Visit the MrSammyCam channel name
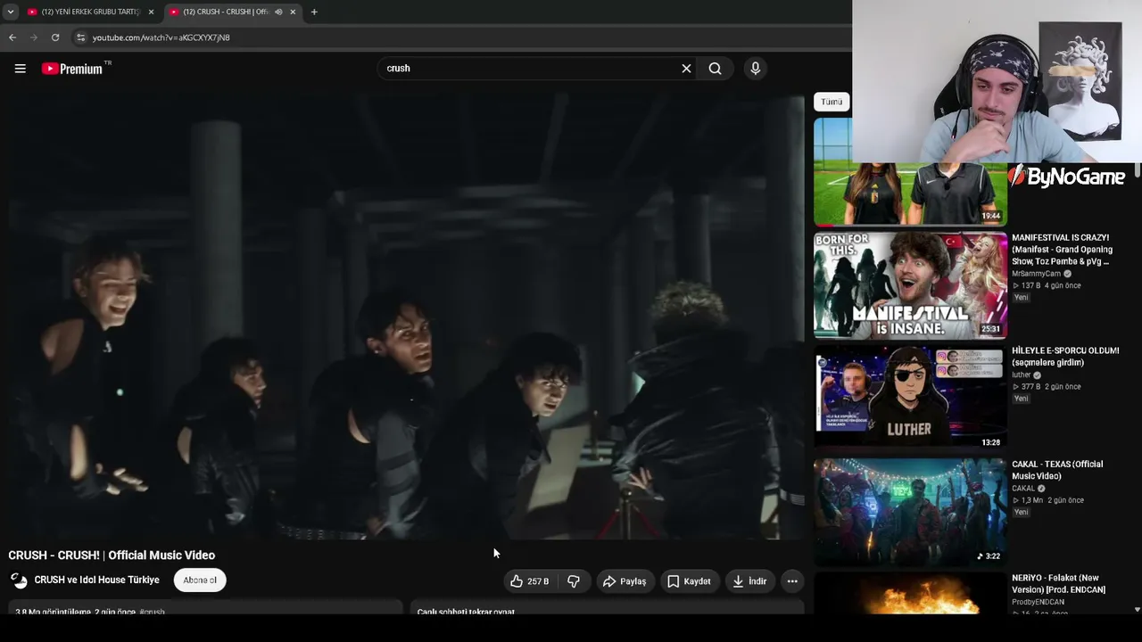The image size is (1142, 642). (x=1036, y=274)
